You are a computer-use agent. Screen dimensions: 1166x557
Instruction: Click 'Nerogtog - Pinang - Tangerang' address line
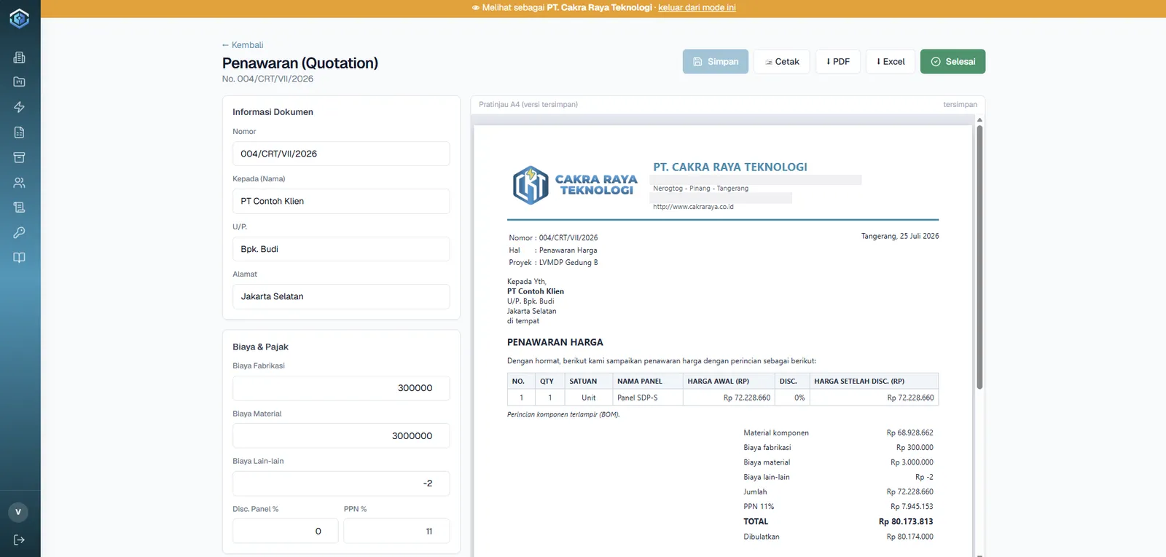[x=700, y=189]
